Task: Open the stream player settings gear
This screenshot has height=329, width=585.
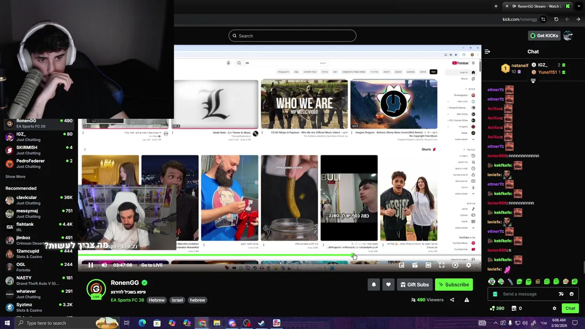Action: tap(468, 265)
